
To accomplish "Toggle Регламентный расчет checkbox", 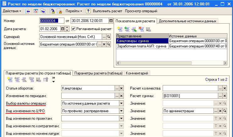I will (73, 29).
